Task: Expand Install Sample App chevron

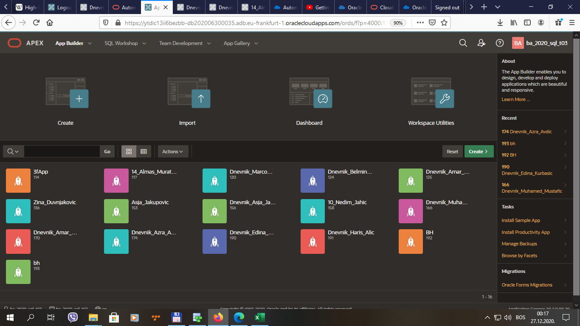Action: (566, 220)
